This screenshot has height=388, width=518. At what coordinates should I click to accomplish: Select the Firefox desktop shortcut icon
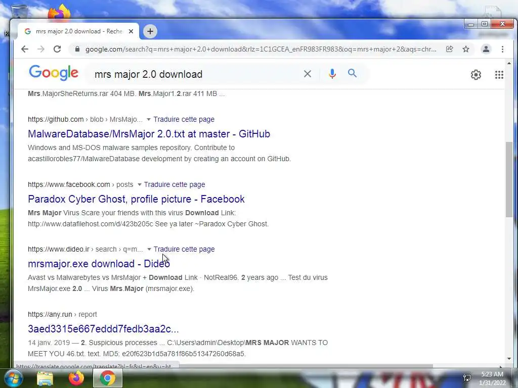60,12
